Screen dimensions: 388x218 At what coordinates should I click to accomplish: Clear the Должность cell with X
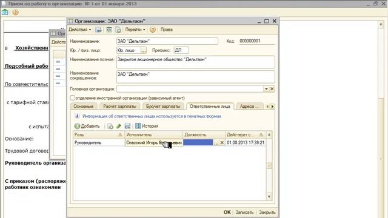(x=222, y=143)
